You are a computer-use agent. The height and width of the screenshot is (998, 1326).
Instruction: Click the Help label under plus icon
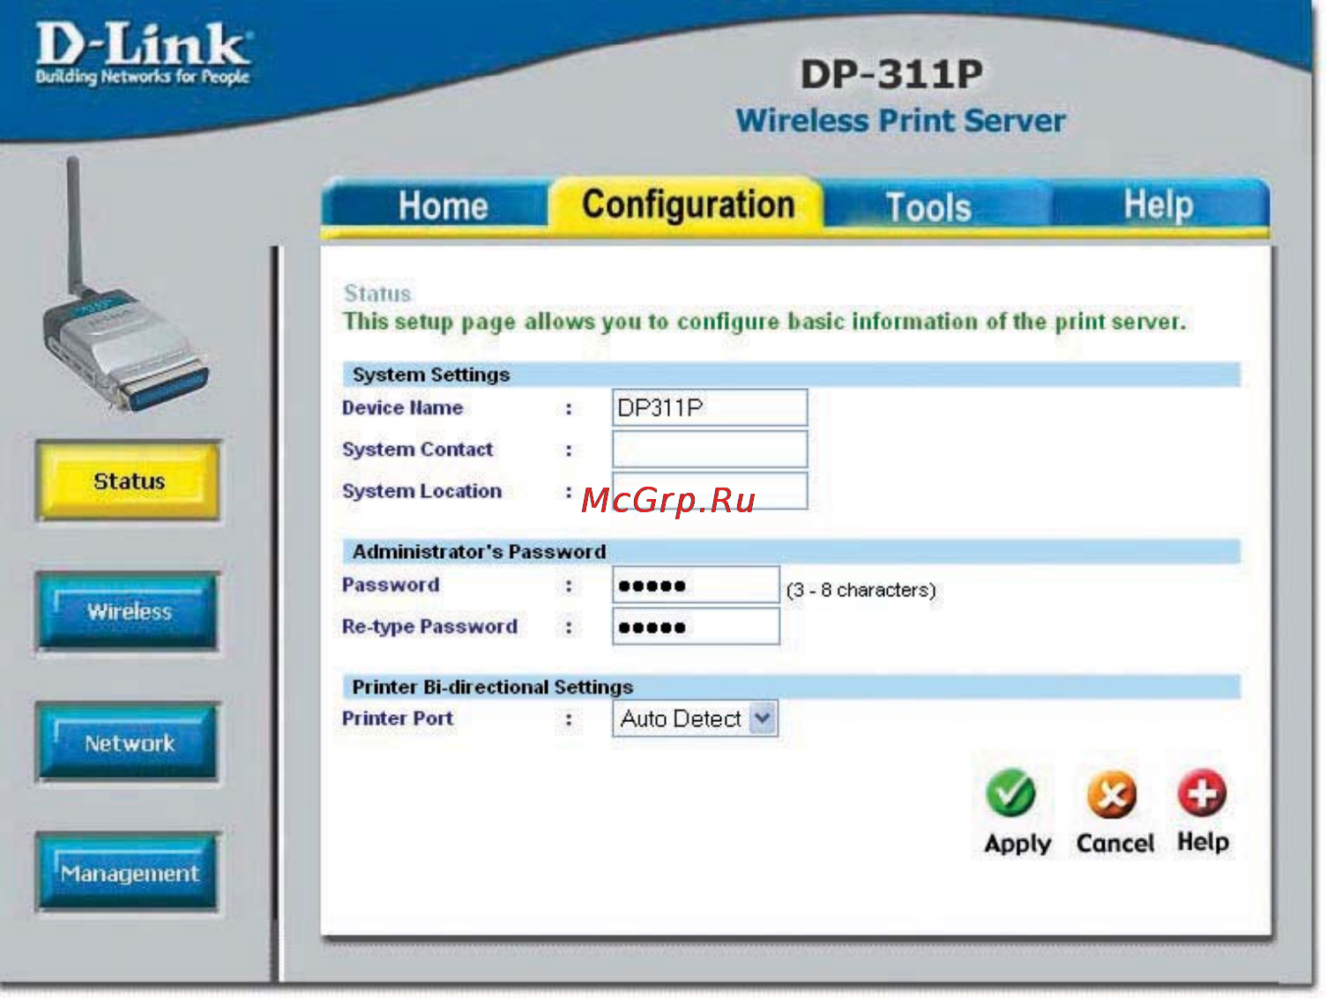coord(1203,842)
